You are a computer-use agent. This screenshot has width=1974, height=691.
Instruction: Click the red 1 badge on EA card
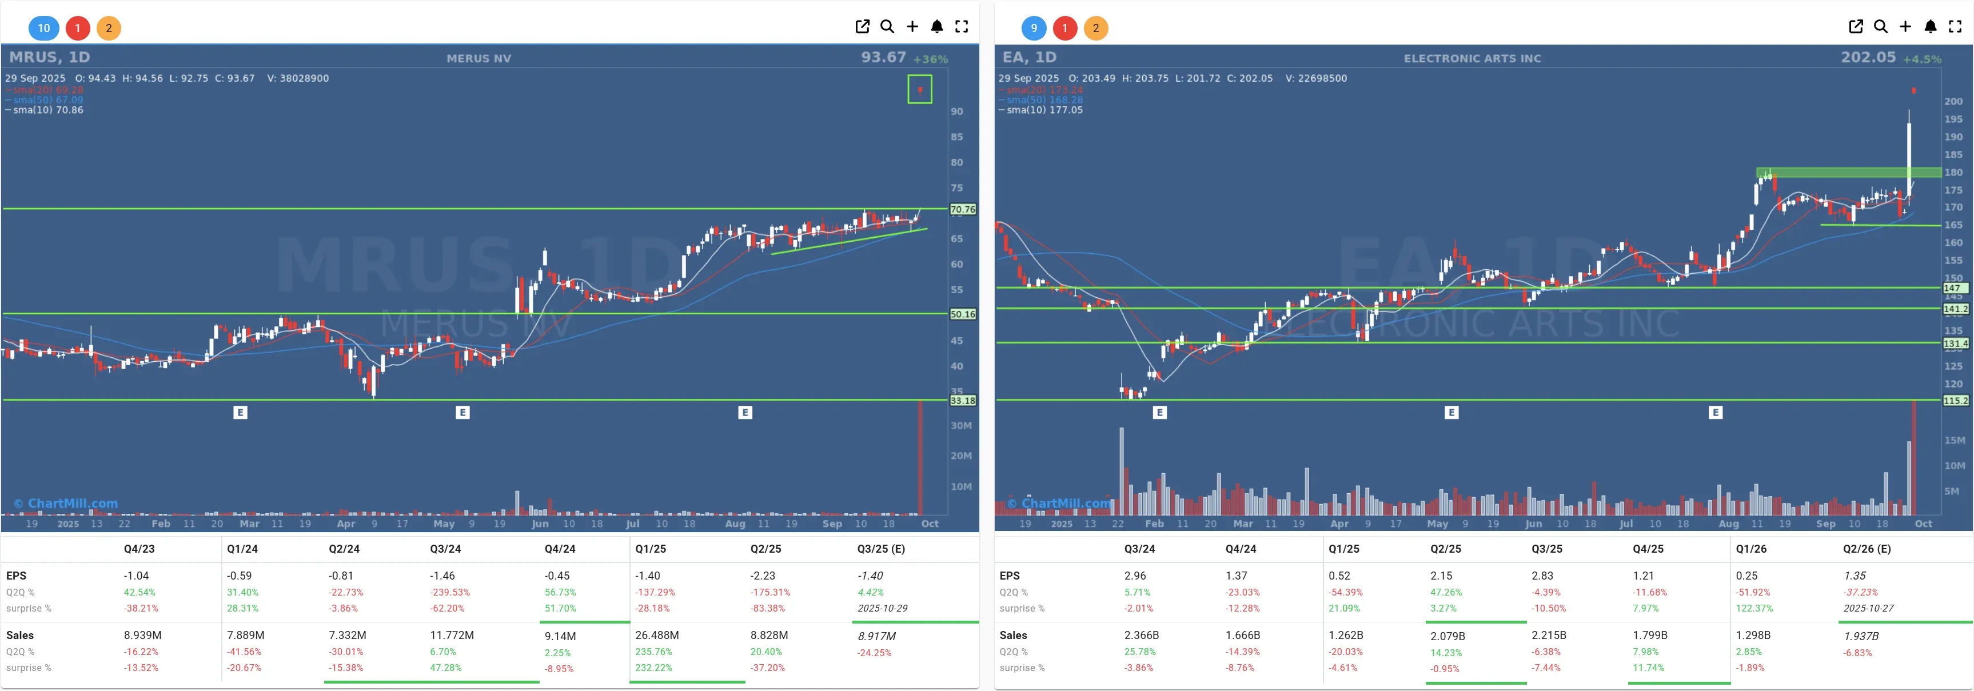(1064, 29)
